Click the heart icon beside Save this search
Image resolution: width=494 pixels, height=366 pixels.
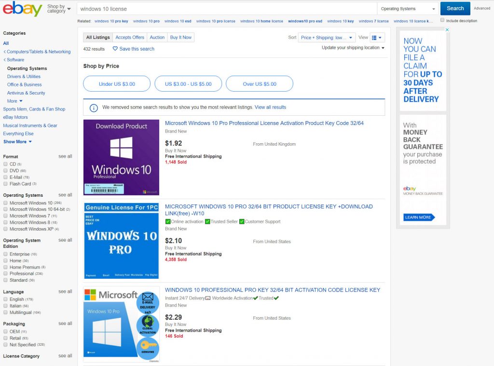click(x=115, y=49)
